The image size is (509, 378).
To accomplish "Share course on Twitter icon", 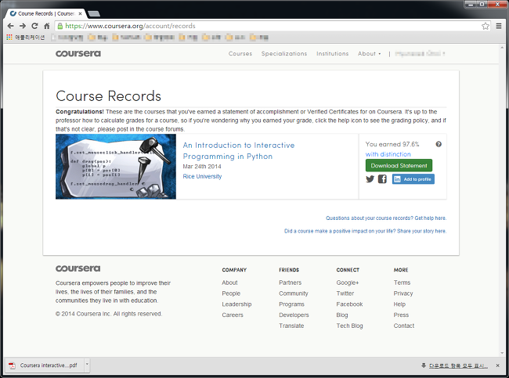I will (370, 178).
